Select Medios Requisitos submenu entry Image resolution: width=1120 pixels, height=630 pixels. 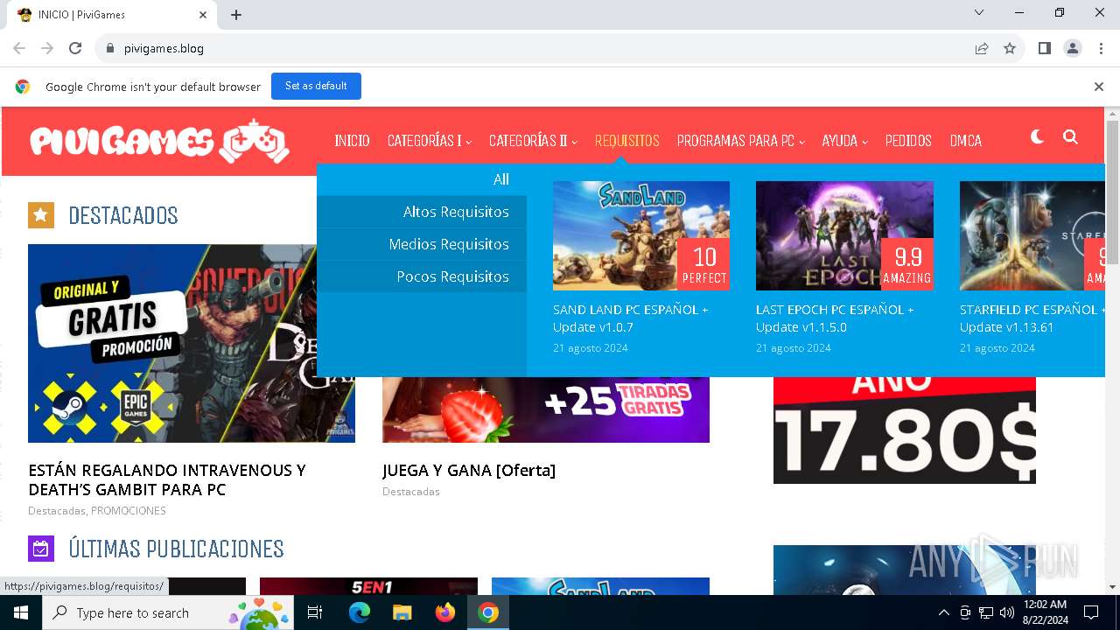point(422,244)
